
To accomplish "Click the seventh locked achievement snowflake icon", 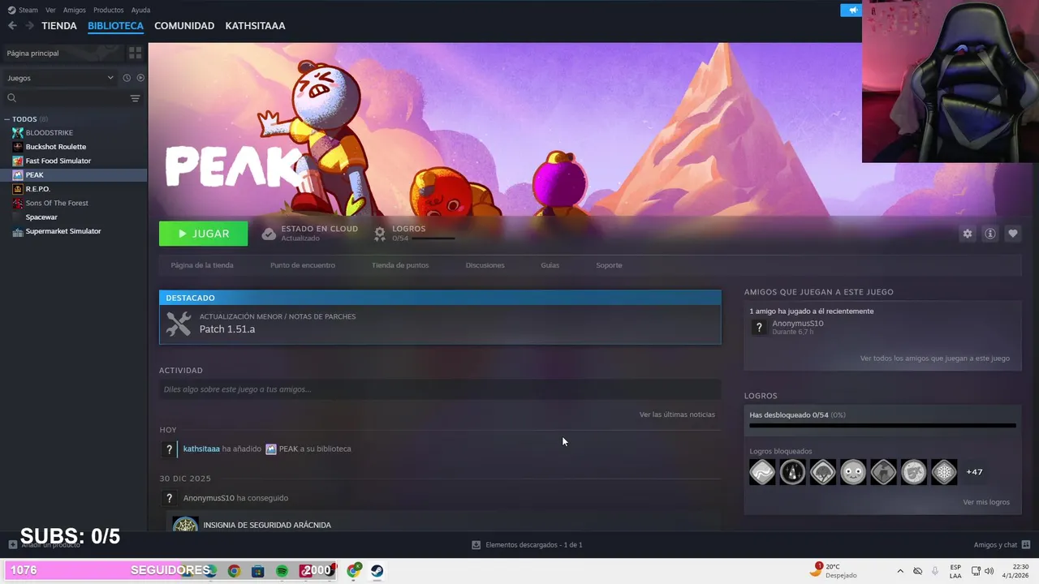I will tap(944, 472).
